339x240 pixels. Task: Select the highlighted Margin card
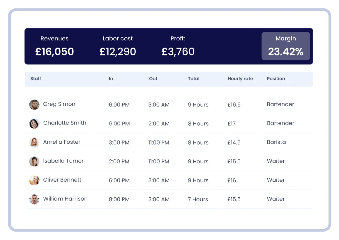point(286,46)
